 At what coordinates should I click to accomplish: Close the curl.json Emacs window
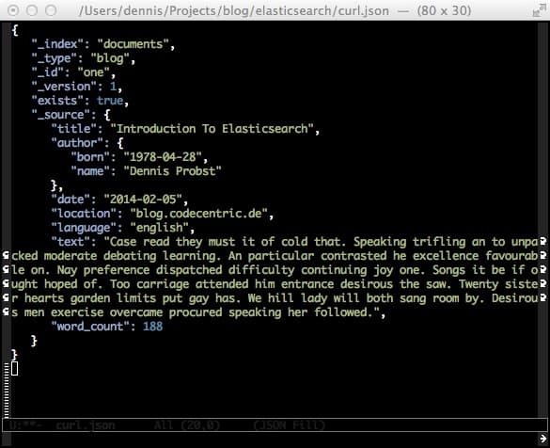click(x=13, y=11)
